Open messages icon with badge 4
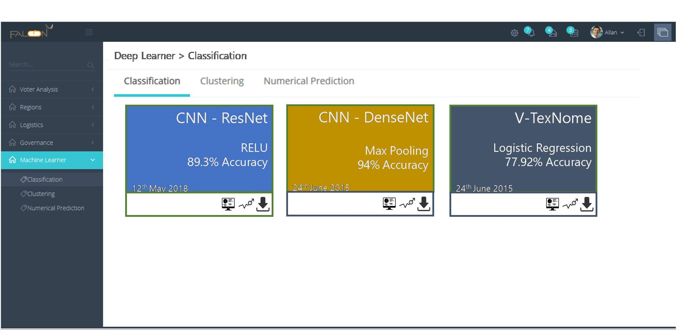The height and width of the screenshot is (330, 677). coord(551,32)
